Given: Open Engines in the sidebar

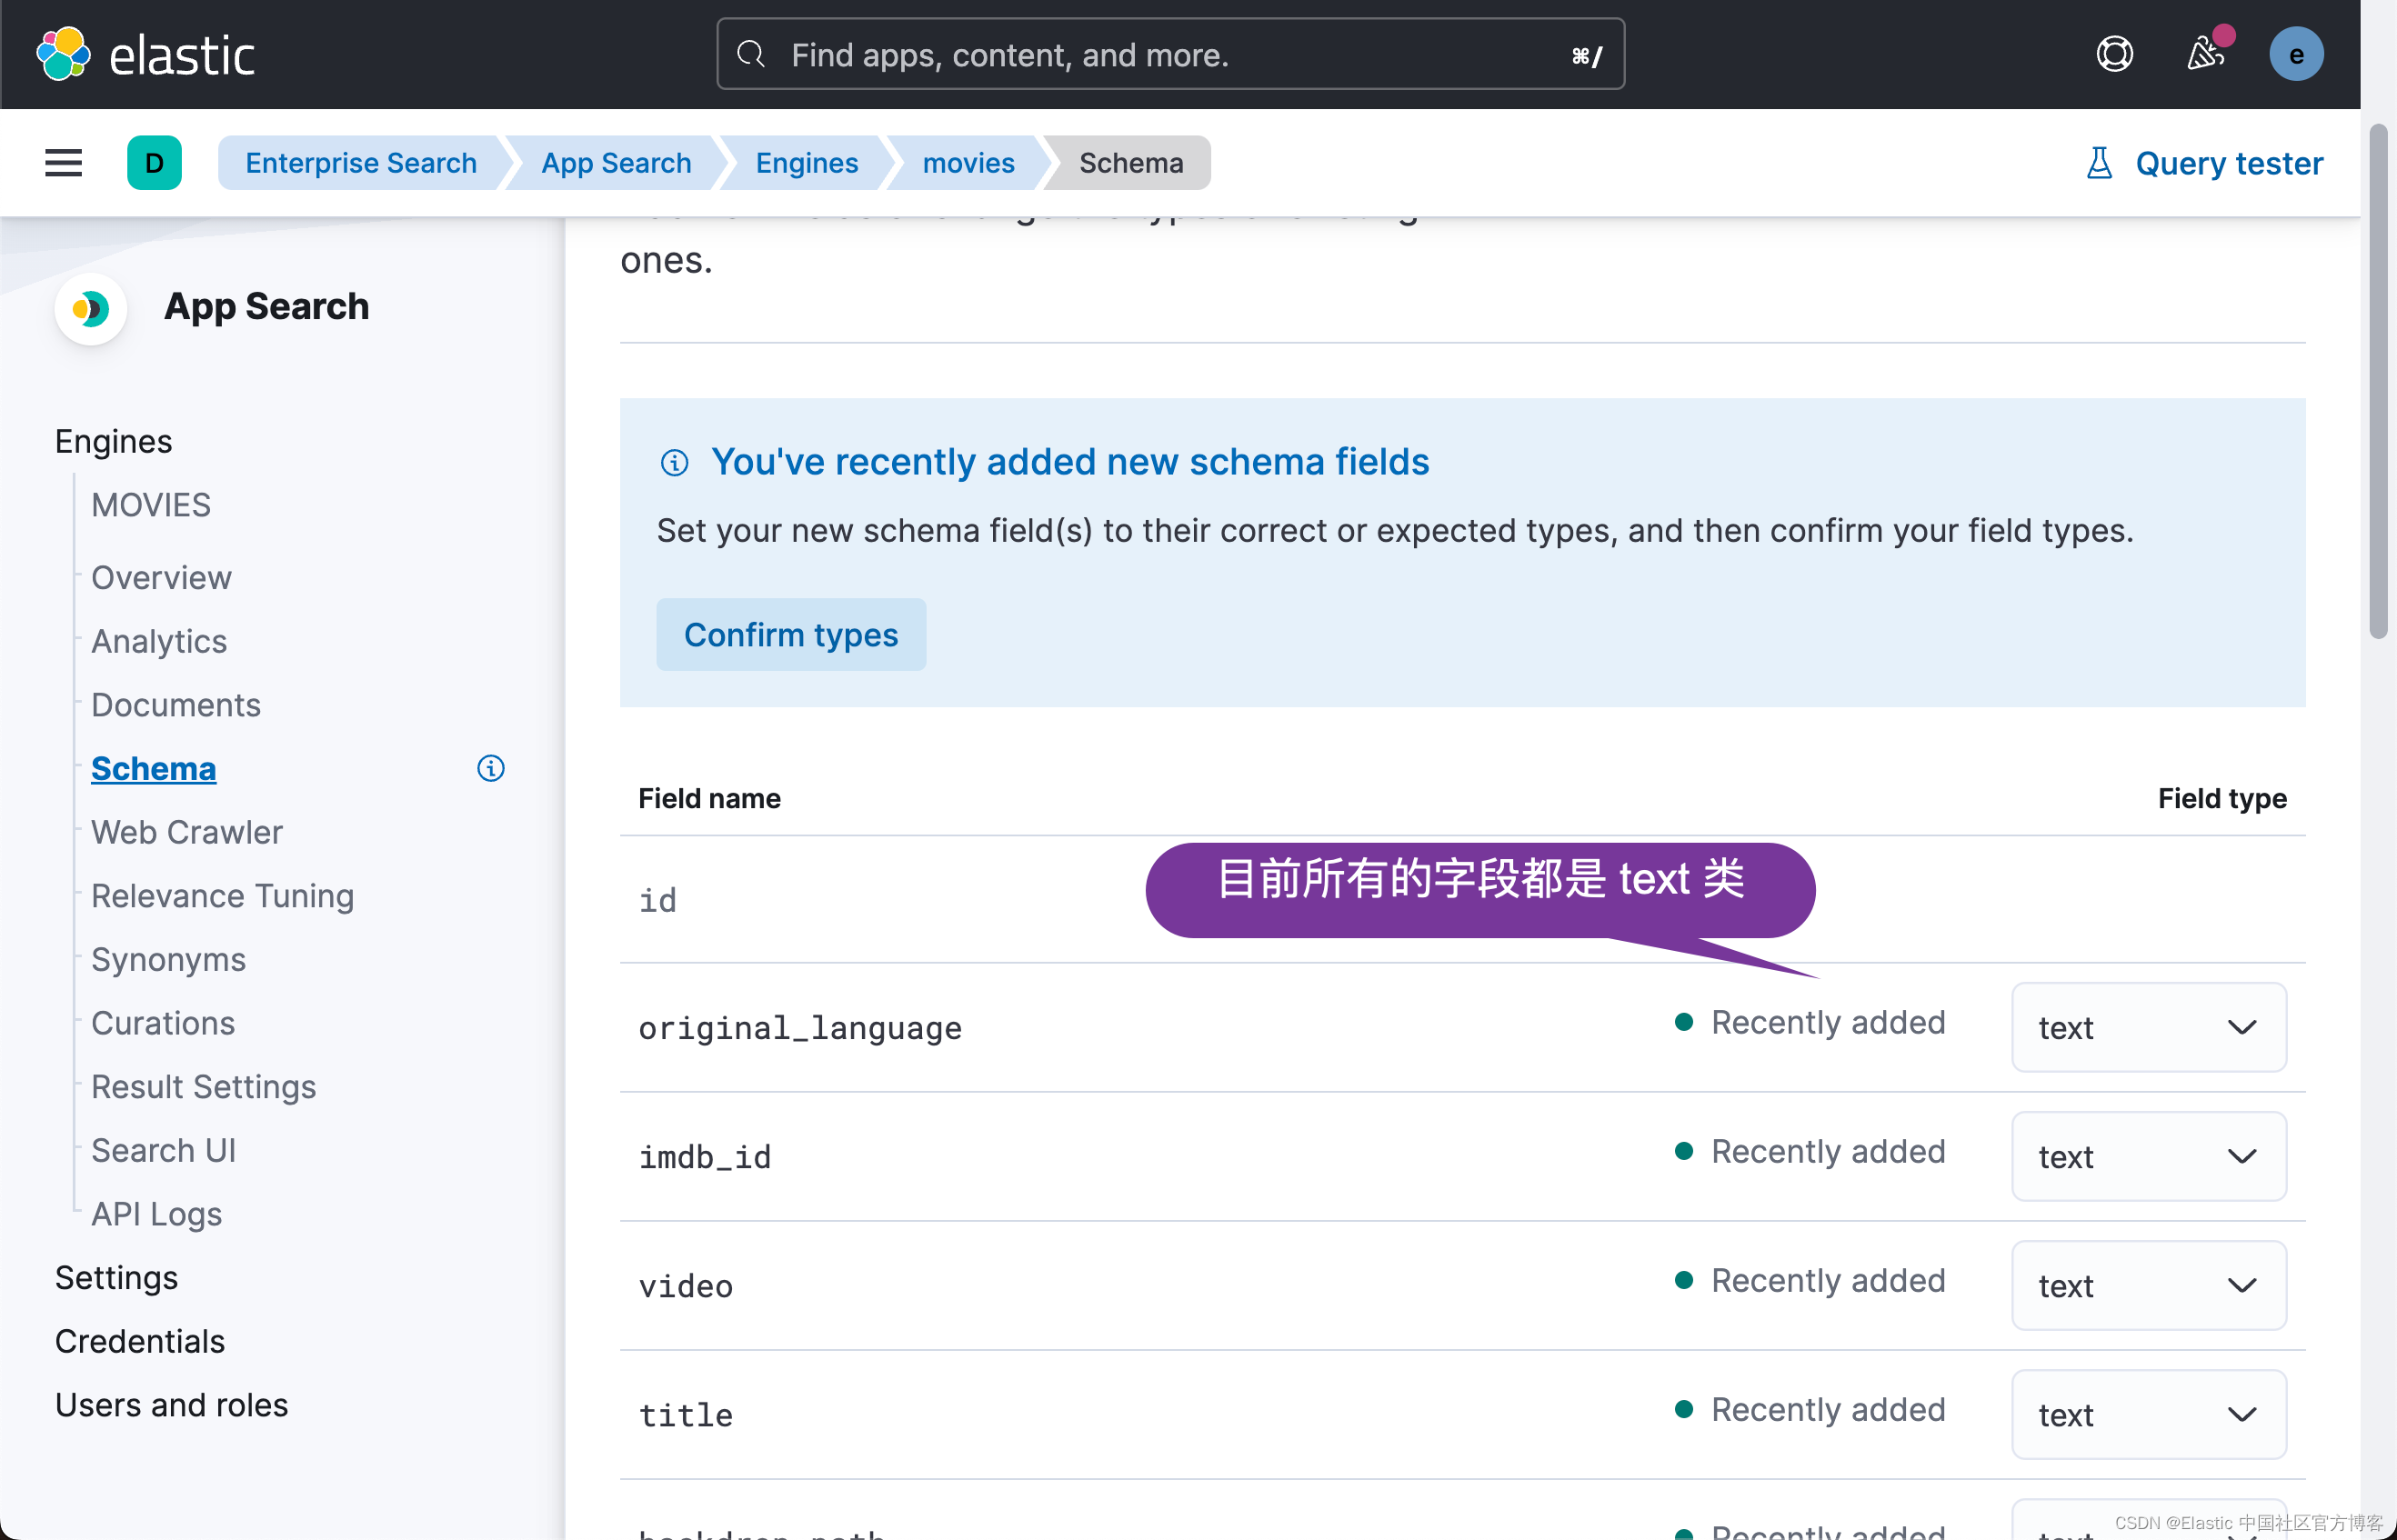Looking at the screenshot, I should click(114, 441).
